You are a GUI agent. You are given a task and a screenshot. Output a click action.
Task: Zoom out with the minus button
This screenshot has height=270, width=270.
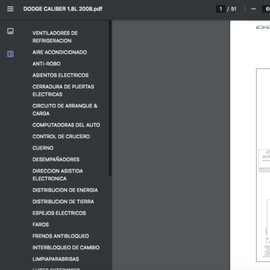[253, 9]
